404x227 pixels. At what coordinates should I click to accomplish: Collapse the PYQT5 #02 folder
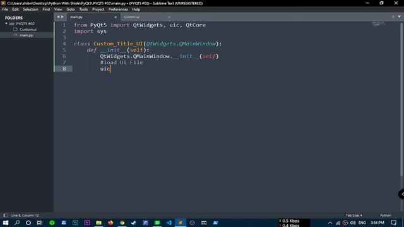pos(6,23)
